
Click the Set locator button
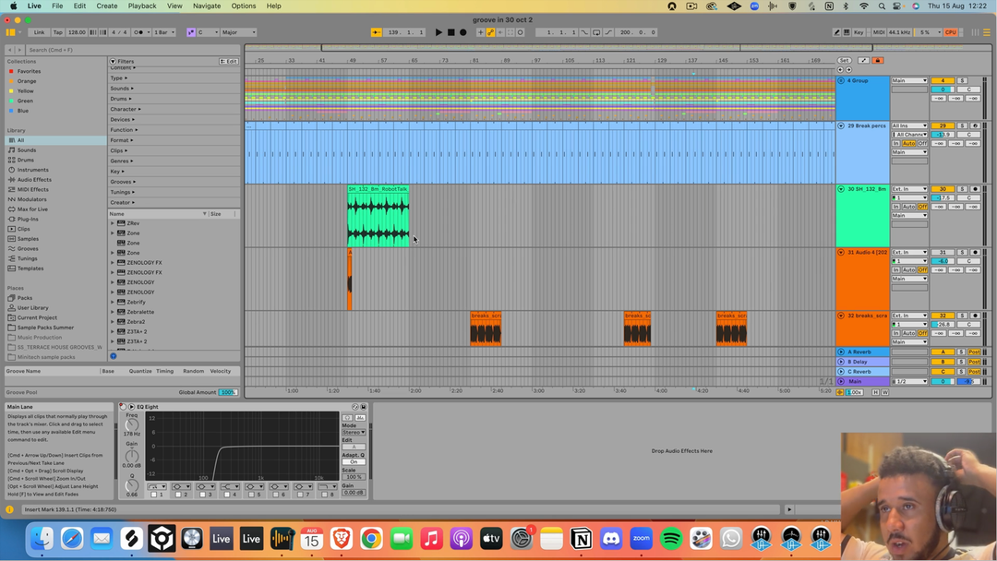tap(844, 61)
